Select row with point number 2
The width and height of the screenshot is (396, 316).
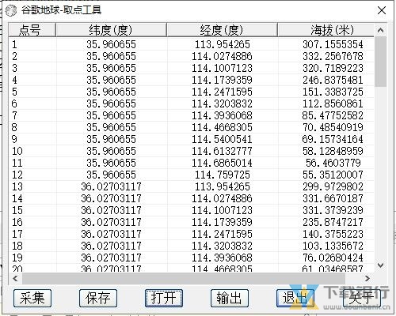[192, 56]
